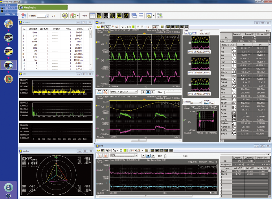This screenshot has width=272, height=199.
Task: Select the Numeric view icon in View toolbar
Action: (x=93, y=16)
